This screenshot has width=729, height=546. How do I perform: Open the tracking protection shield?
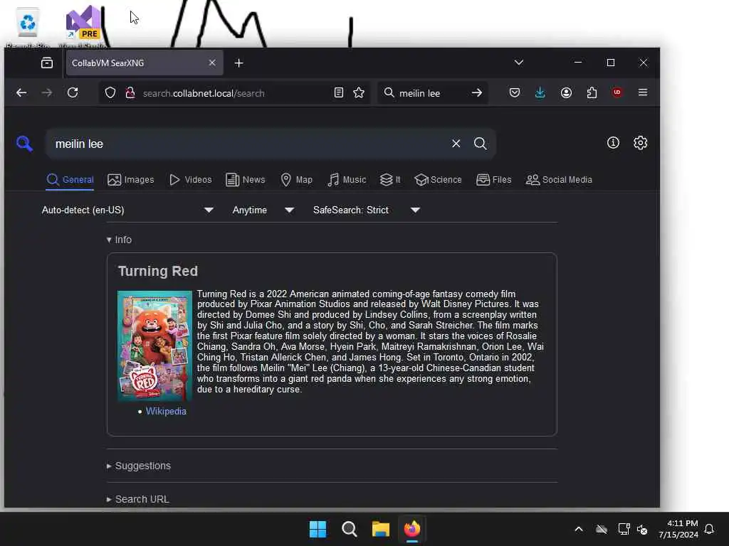[x=110, y=93]
